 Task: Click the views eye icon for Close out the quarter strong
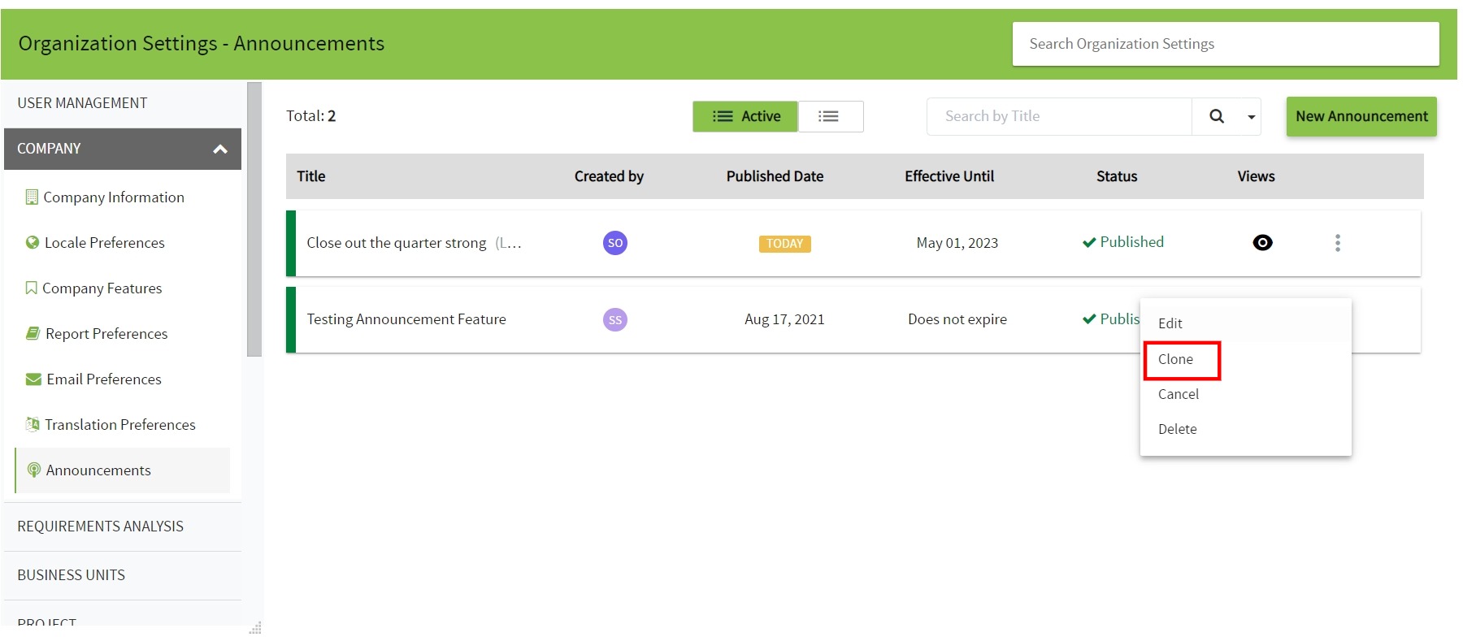pyautogui.click(x=1262, y=243)
